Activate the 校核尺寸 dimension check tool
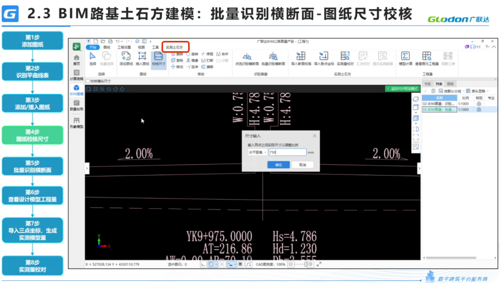This screenshot has height=283, width=500. click(158, 59)
